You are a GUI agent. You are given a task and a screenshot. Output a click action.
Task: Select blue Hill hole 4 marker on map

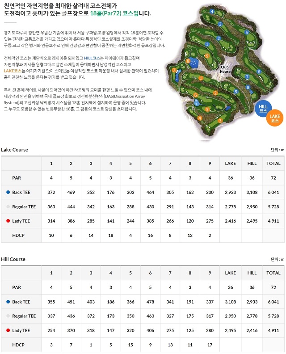click(212, 11)
